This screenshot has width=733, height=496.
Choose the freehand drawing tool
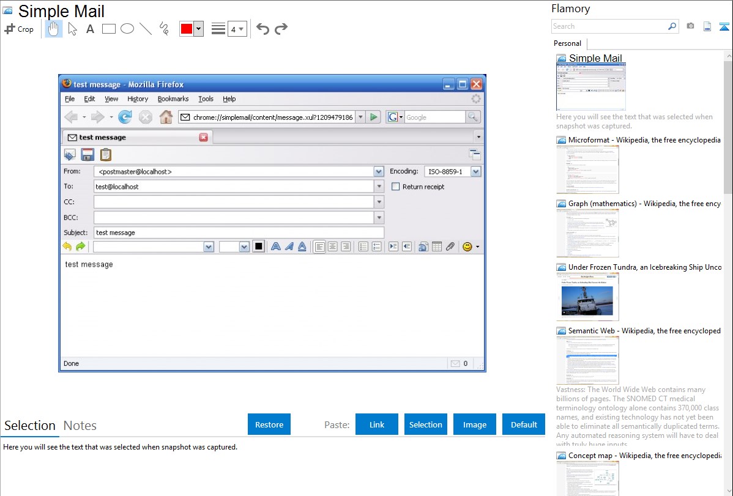pos(164,29)
